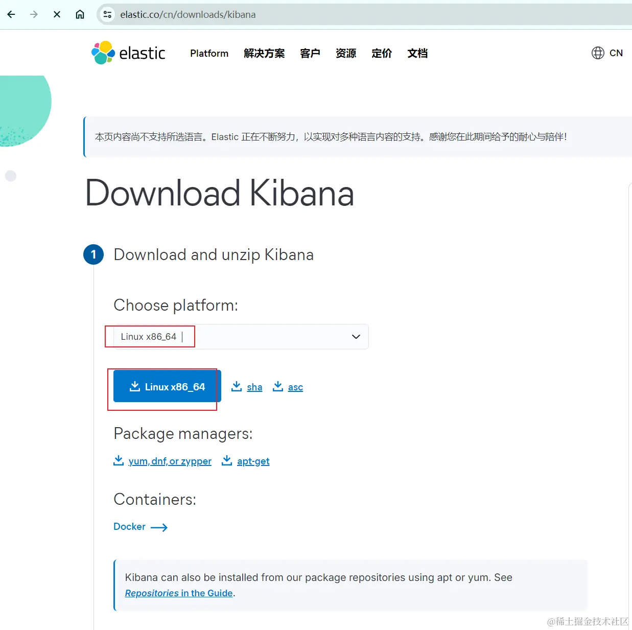Click download icon beside sha
This screenshot has width=632, height=630.
point(237,386)
